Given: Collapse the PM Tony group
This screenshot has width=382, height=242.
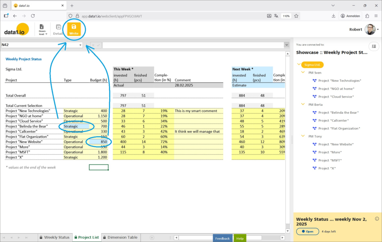Looking at the screenshot, I should [x=303, y=136].
